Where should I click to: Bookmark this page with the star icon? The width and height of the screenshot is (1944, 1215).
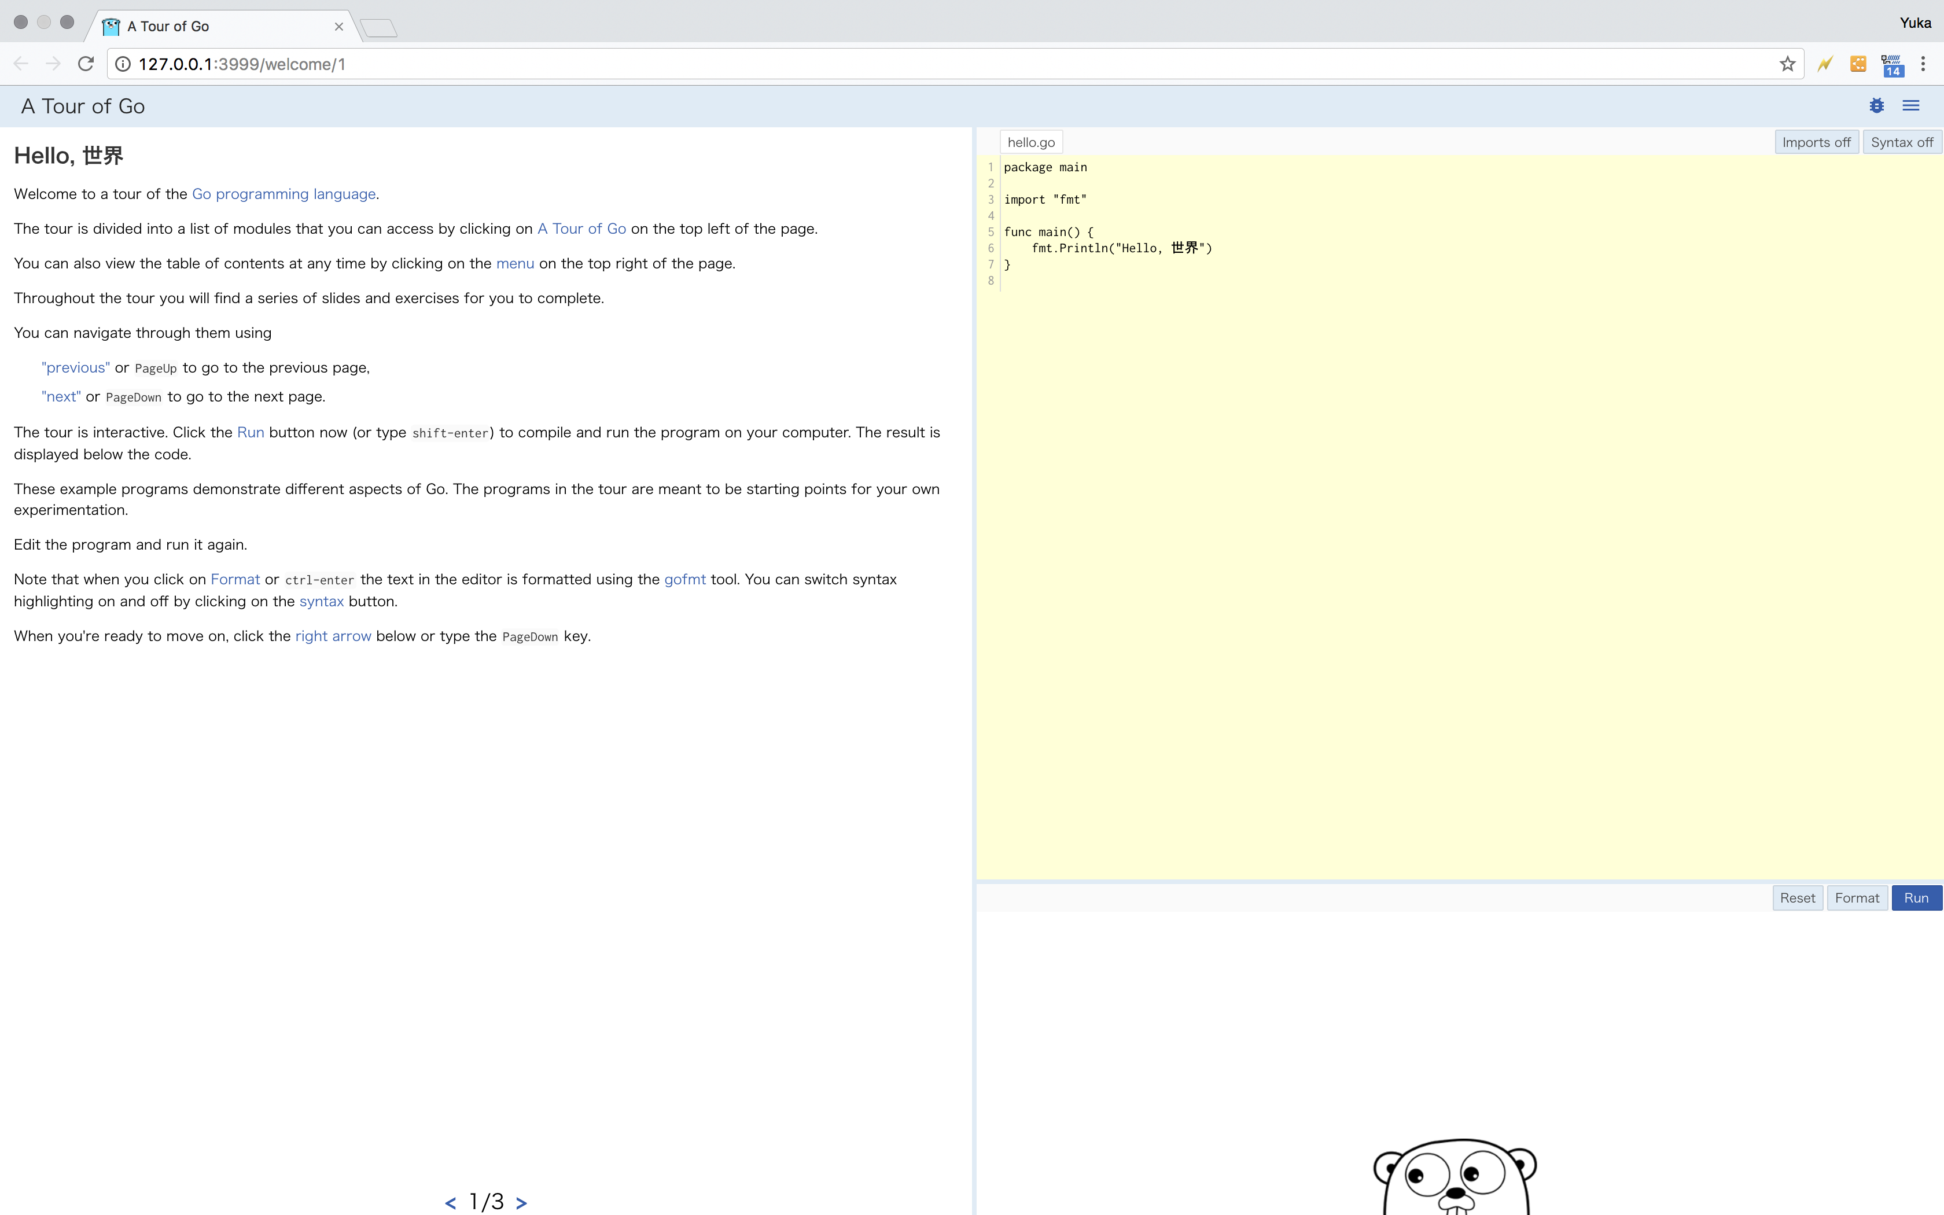1787,64
